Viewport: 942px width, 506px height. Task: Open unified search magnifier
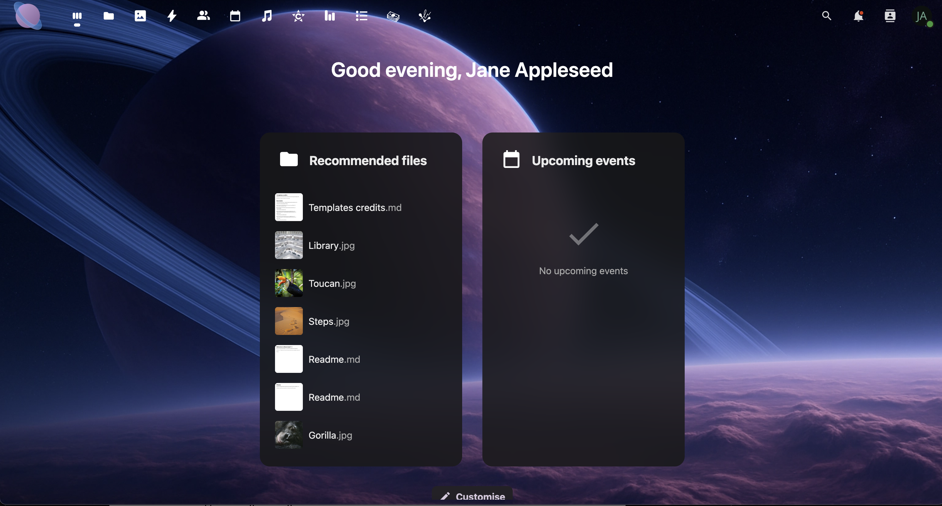pyautogui.click(x=826, y=16)
